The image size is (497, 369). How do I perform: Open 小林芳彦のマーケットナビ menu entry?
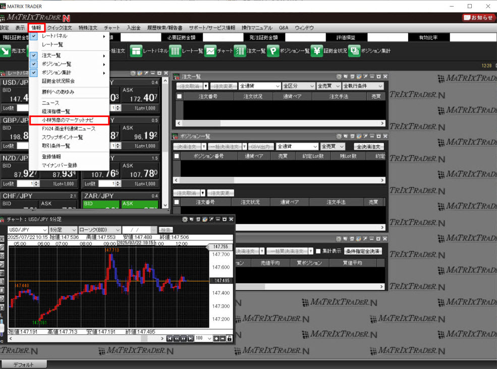pos(69,120)
